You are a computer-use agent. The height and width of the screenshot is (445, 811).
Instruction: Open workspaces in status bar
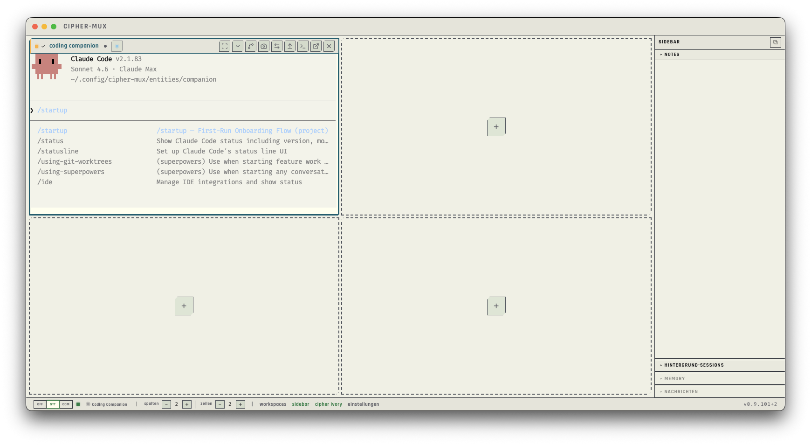pyautogui.click(x=273, y=404)
